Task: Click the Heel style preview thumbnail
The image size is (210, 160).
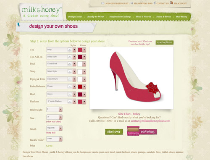Action: [70, 94]
